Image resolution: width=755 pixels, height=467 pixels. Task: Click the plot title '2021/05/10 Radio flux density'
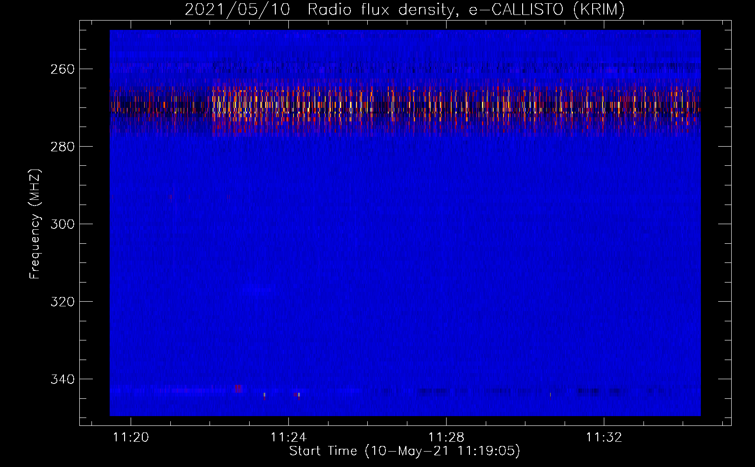tap(405, 9)
